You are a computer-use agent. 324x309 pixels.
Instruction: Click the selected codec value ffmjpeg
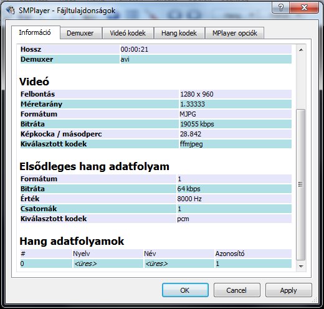[191, 144]
